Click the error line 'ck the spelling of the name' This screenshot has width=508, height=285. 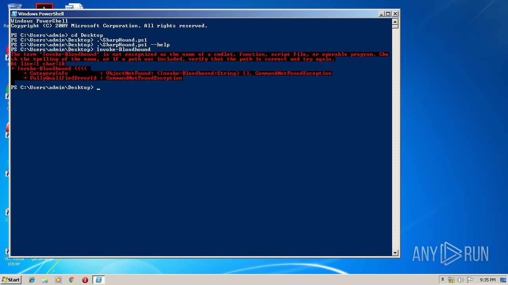coord(173,59)
